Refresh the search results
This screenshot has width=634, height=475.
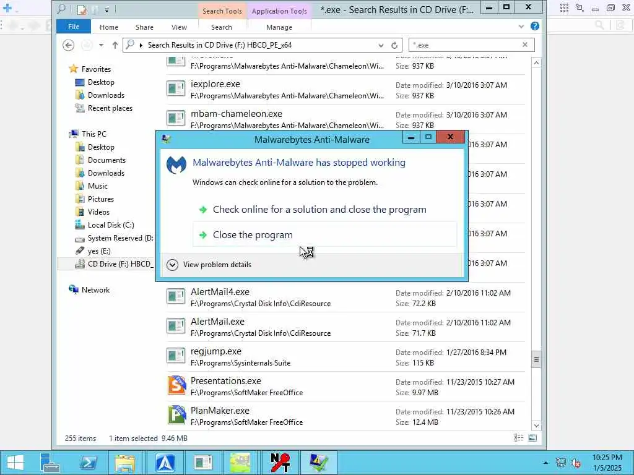pyautogui.click(x=394, y=45)
